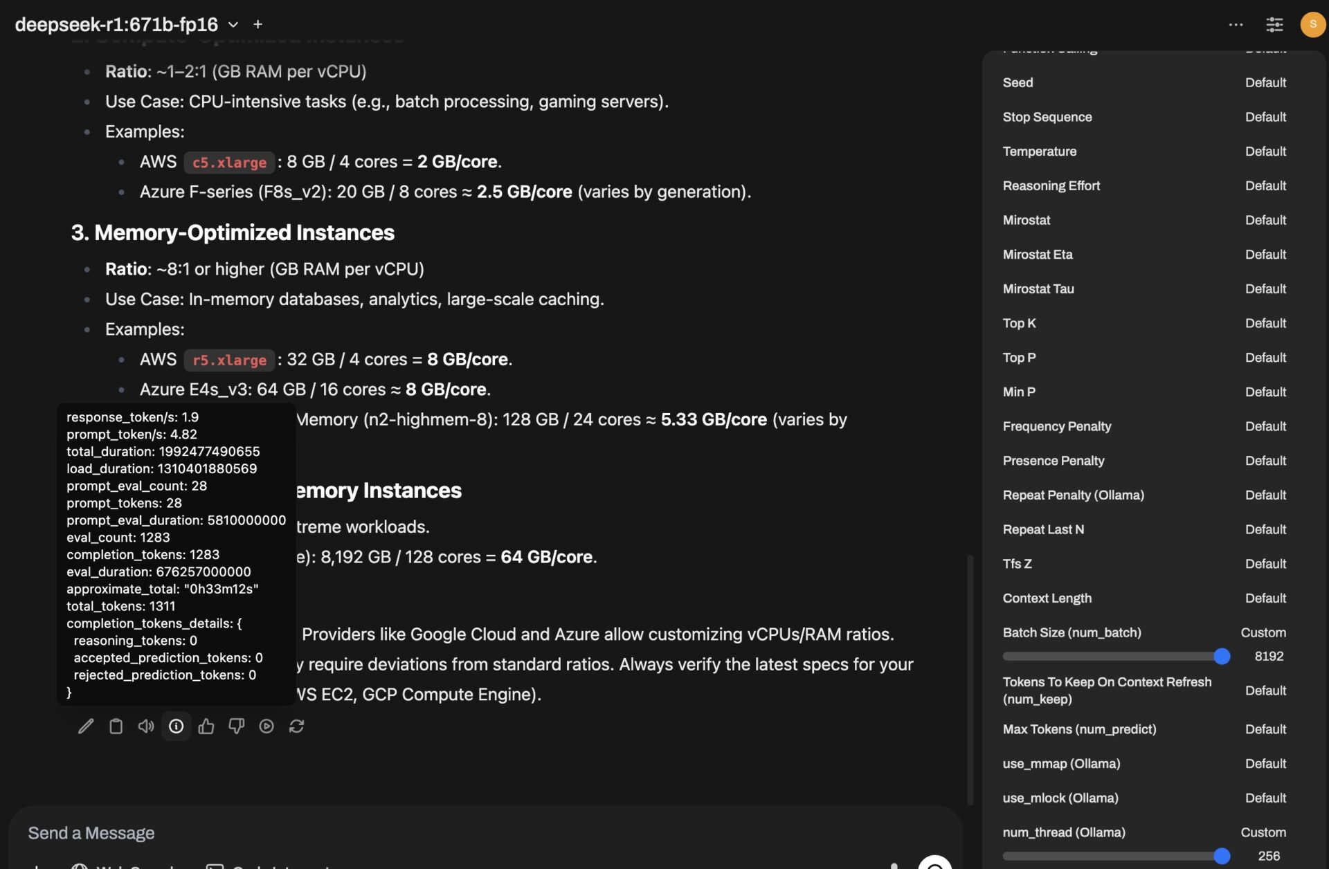Regenerate the response
Viewport: 1329px width, 869px height.
point(297,726)
